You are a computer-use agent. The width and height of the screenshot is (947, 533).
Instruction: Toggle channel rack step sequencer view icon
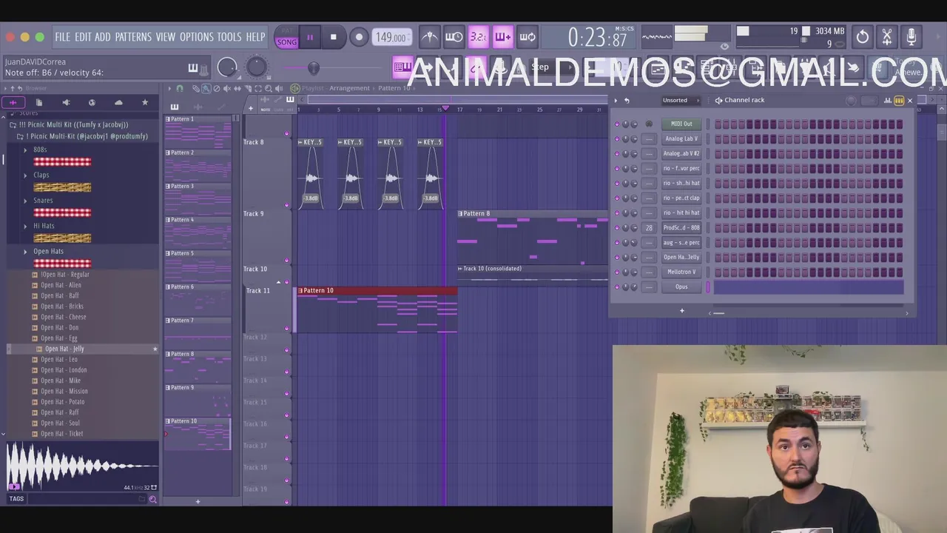pyautogui.click(x=899, y=101)
